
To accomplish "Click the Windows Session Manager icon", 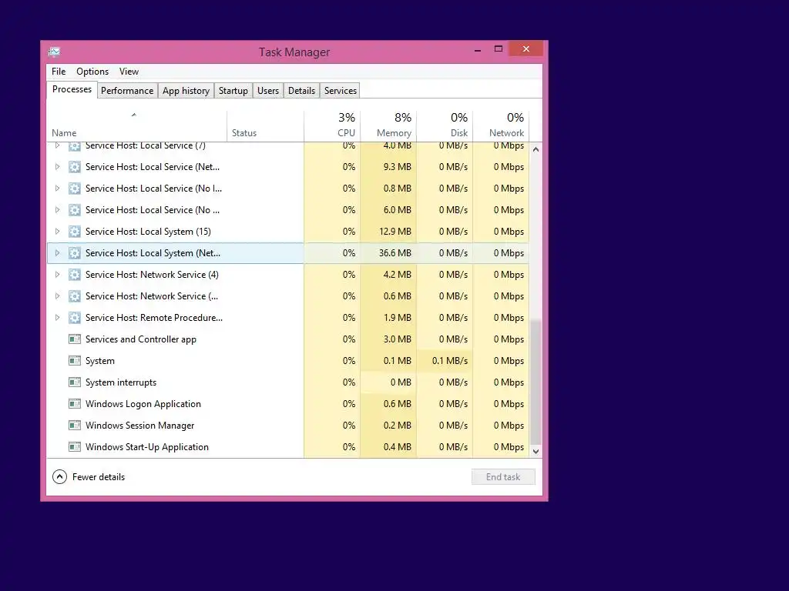I will pos(75,426).
